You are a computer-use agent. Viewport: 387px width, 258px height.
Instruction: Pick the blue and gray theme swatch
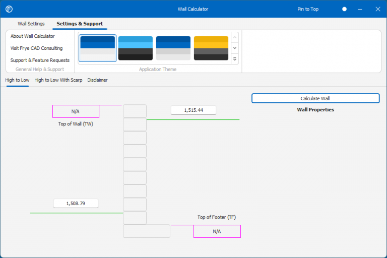pos(173,48)
